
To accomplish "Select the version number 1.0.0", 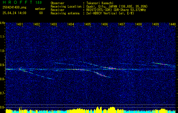I will 38,2.
